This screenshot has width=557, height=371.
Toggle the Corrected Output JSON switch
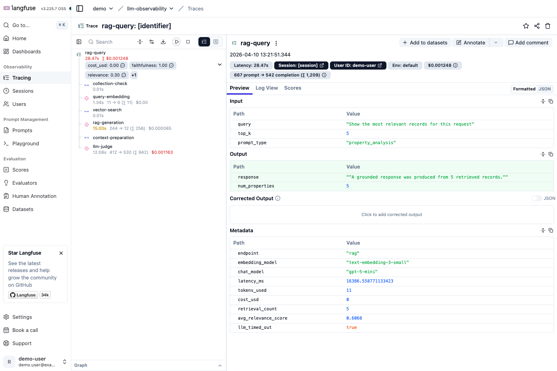click(536, 198)
